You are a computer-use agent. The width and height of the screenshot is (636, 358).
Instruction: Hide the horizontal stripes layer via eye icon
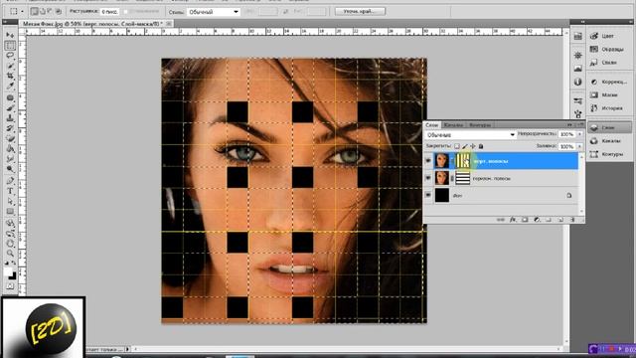click(x=428, y=178)
